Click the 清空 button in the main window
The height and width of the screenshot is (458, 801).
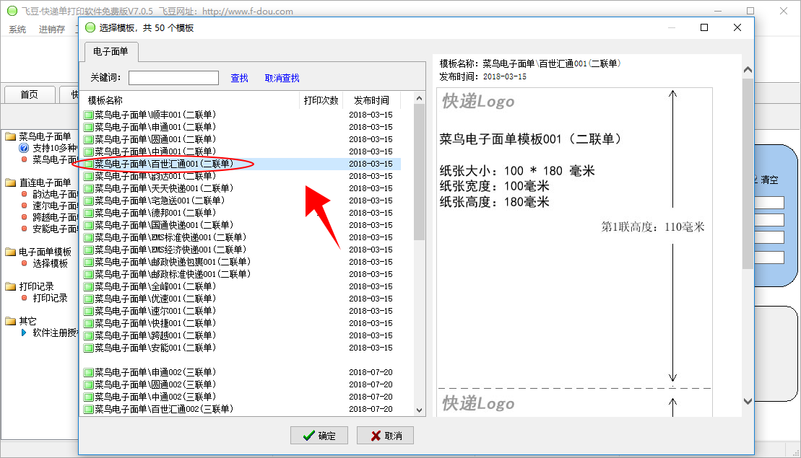(x=769, y=180)
